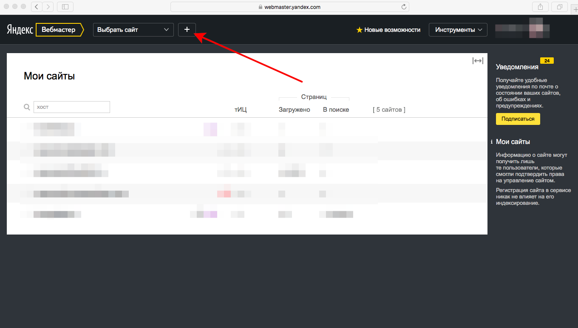Go forward in Safari
This screenshot has width=578, height=328.
click(x=48, y=6)
